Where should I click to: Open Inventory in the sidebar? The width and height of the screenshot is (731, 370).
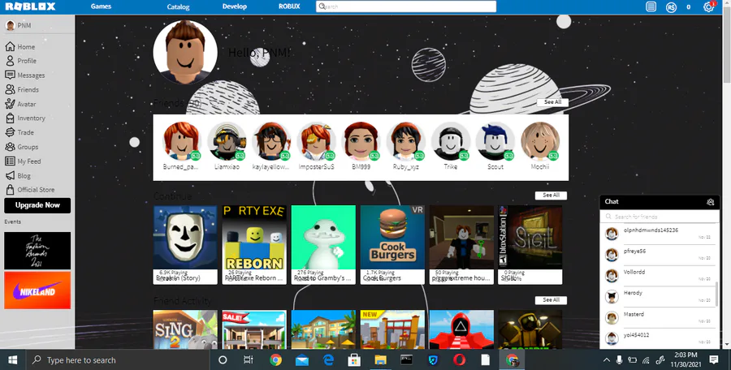25,118
